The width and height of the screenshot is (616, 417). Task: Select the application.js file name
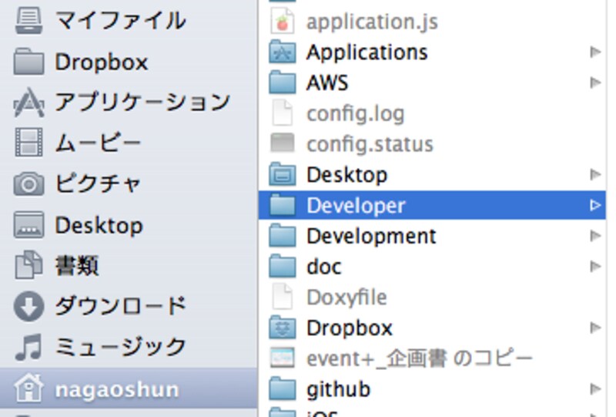click(372, 22)
